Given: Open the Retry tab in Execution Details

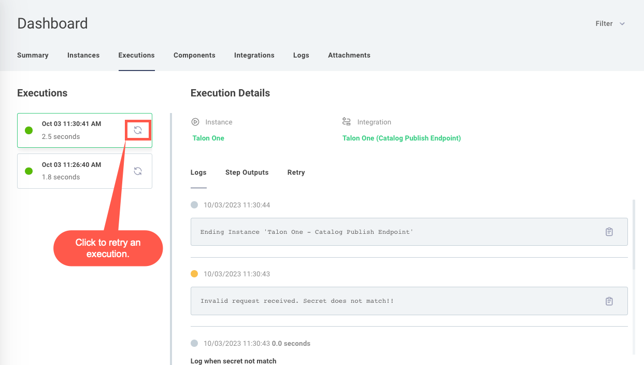Looking at the screenshot, I should pyautogui.click(x=296, y=172).
